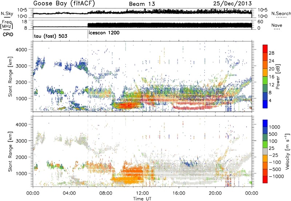Pick the light green Power segment between 12 and 16

point(265,81)
